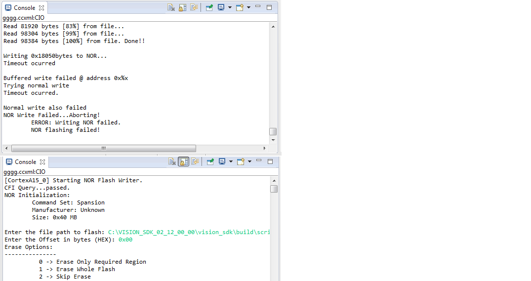Close the top Console tab
This screenshot has width=531, height=281.
pos(41,8)
